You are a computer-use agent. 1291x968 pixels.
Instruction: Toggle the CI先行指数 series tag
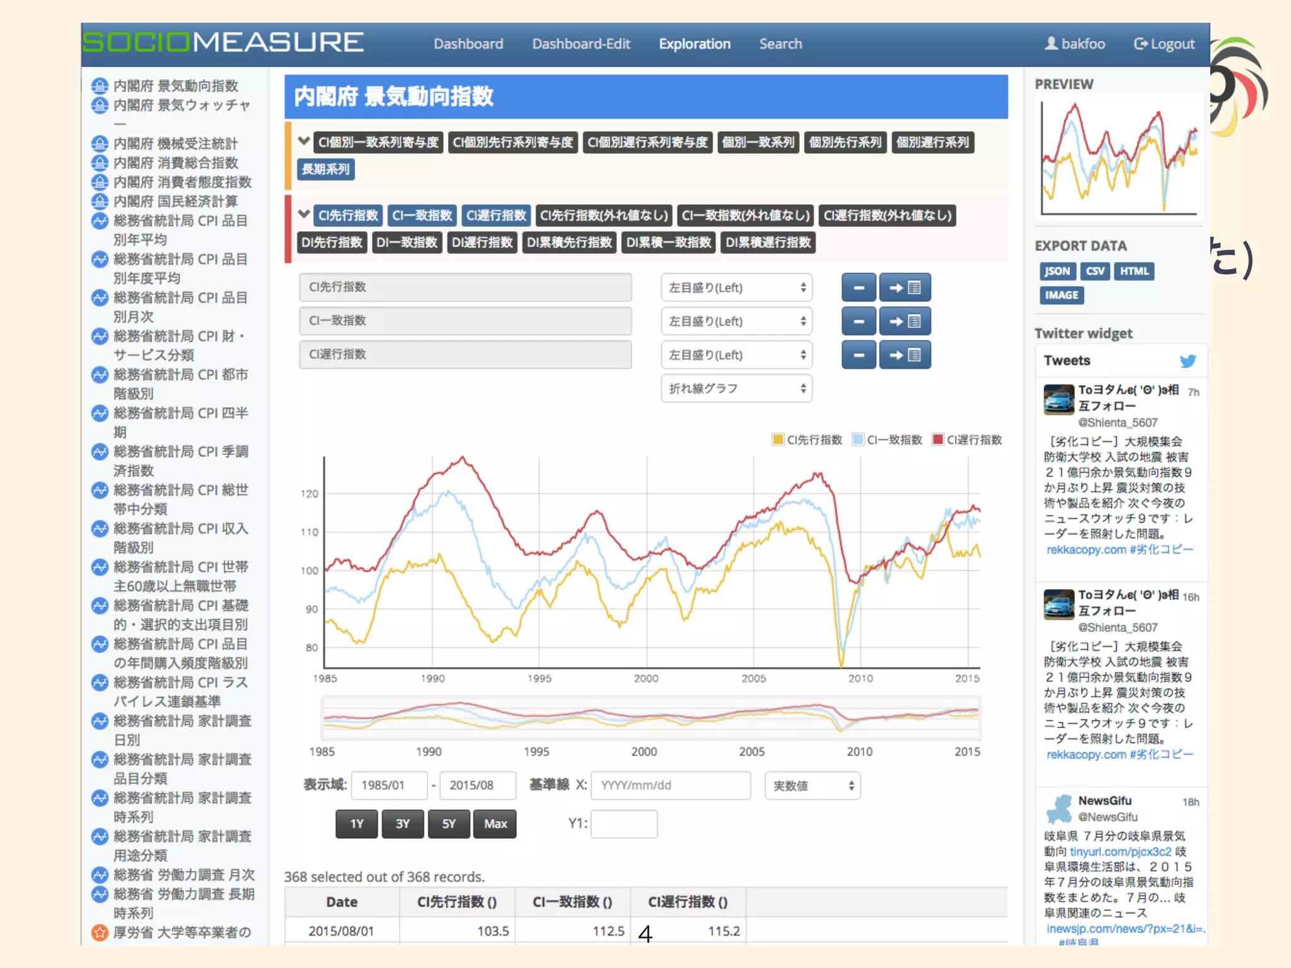click(348, 216)
